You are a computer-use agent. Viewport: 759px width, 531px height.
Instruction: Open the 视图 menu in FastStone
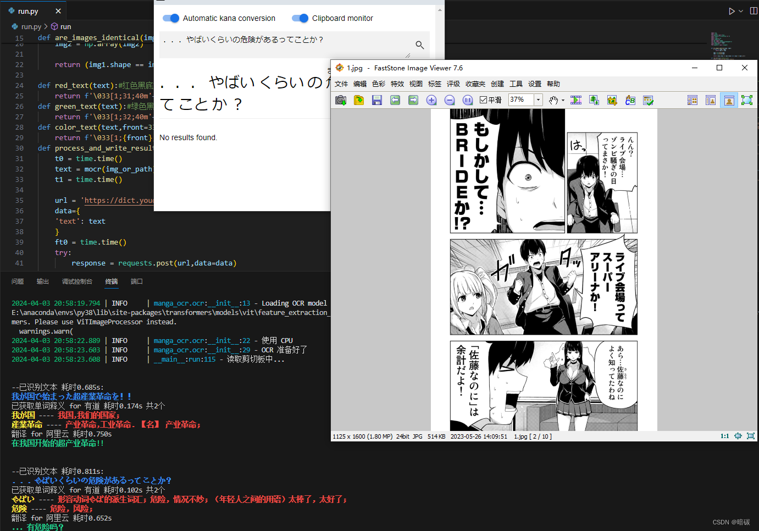416,84
